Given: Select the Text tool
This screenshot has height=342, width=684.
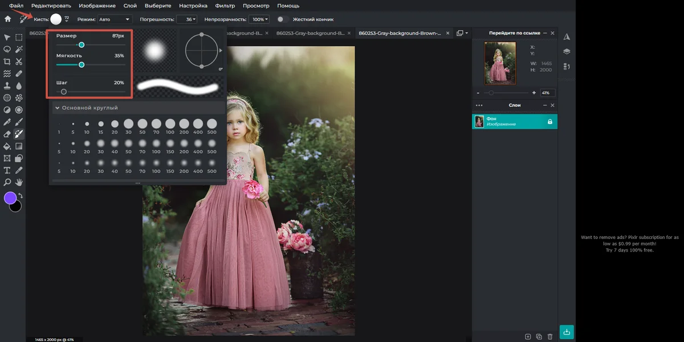Looking at the screenshot, I should (x=7, y=170).
